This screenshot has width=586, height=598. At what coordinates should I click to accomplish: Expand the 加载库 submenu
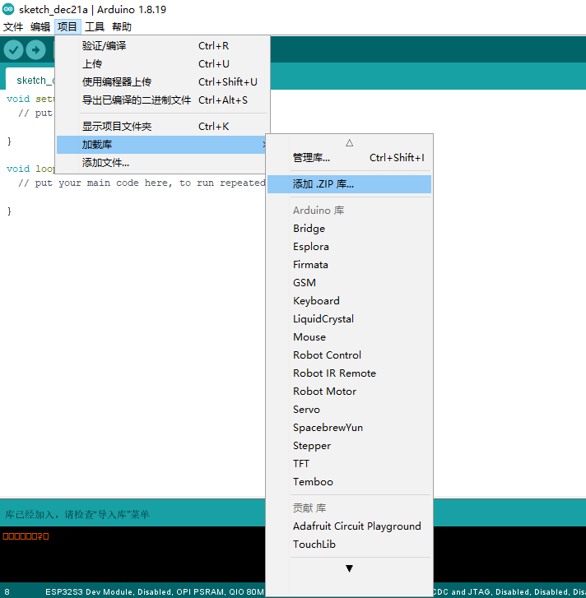[161, 145]
